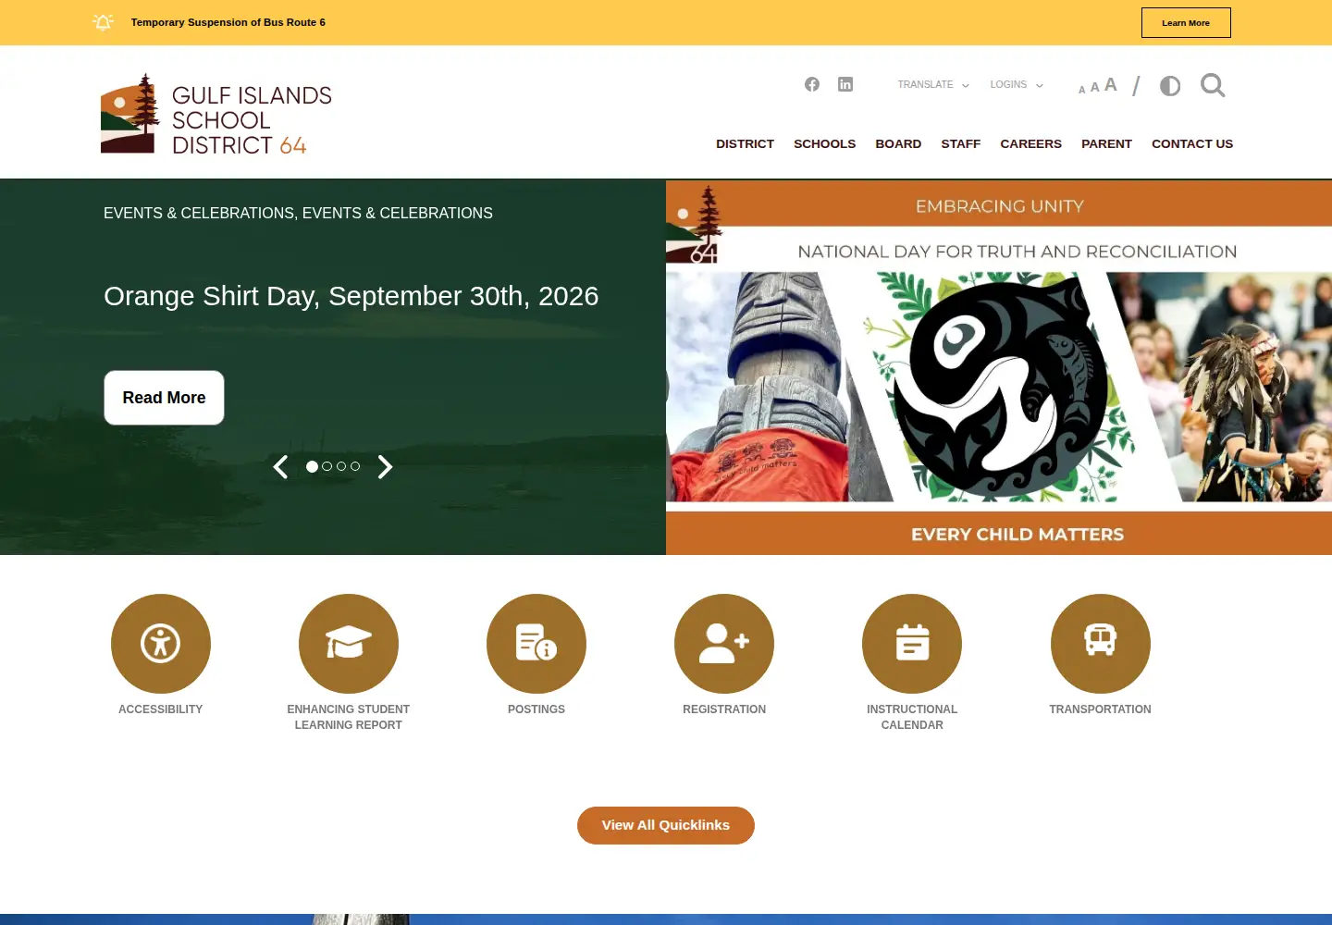Select the largest font size A
1332x925 pixels.
[x=1111, y=84]
